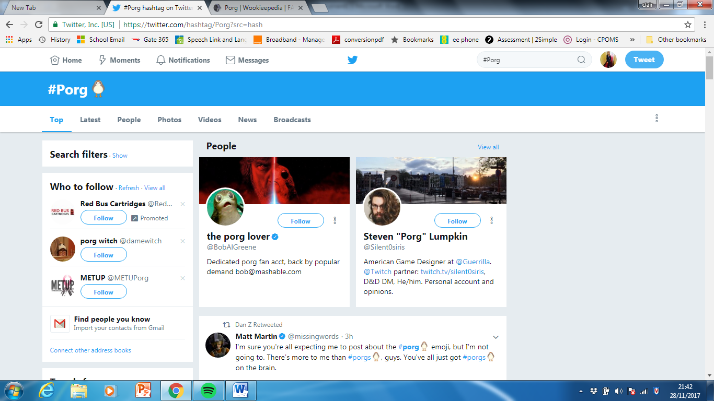Viewport: 714px width, 401px height.
Task: Click Matt Martin's avatar
Action: pos(218,345)
